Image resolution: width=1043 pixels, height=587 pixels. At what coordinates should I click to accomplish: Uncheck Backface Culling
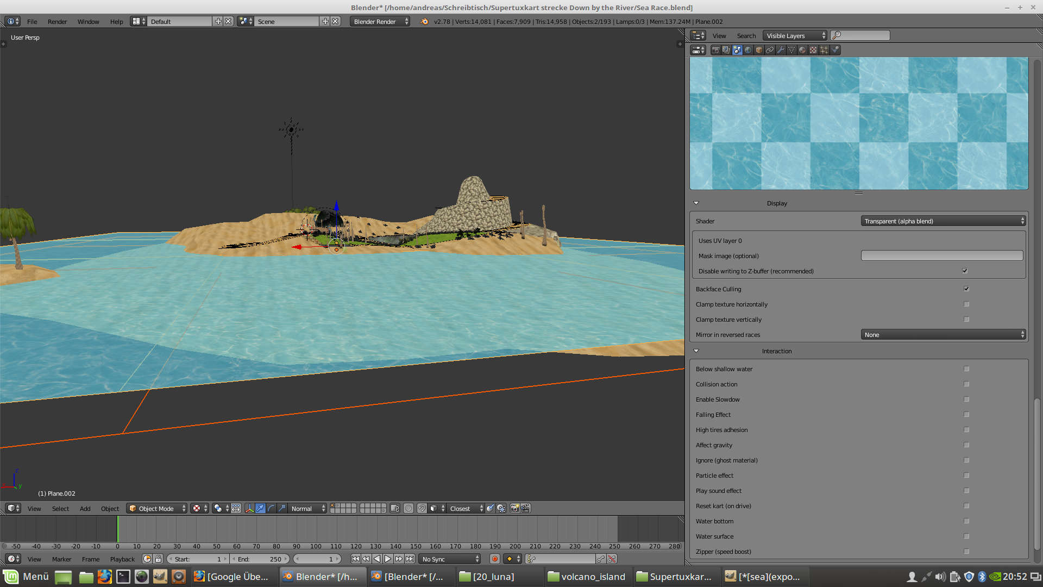966,289
